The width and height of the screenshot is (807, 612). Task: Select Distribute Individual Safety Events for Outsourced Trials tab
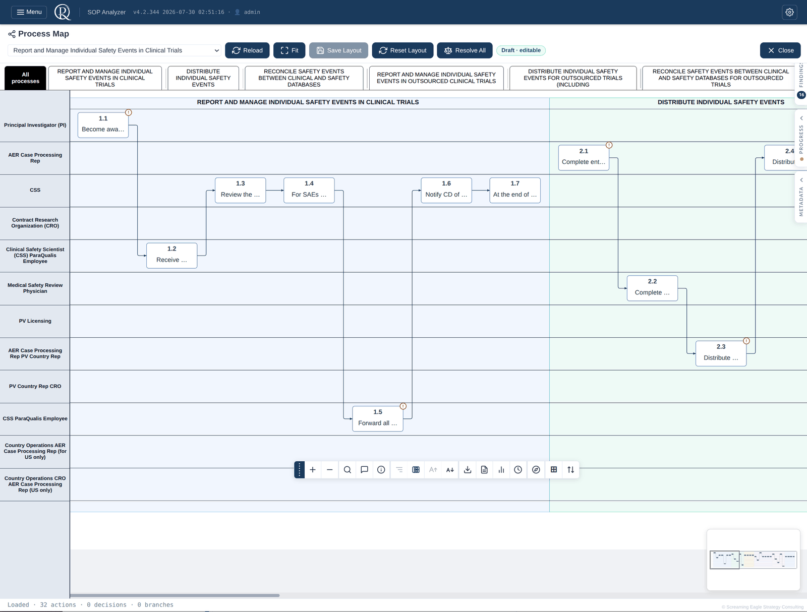(573, 78)
